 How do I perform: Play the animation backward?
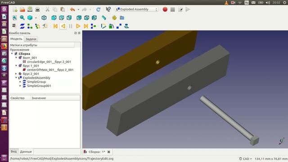[63, 26]
